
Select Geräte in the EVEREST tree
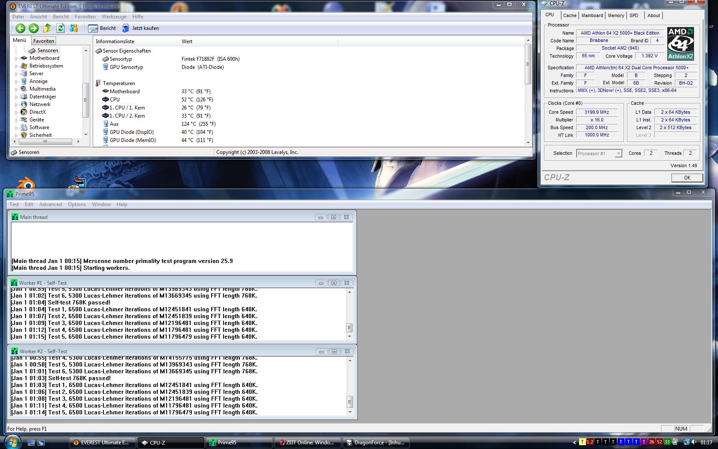[37, 120]
